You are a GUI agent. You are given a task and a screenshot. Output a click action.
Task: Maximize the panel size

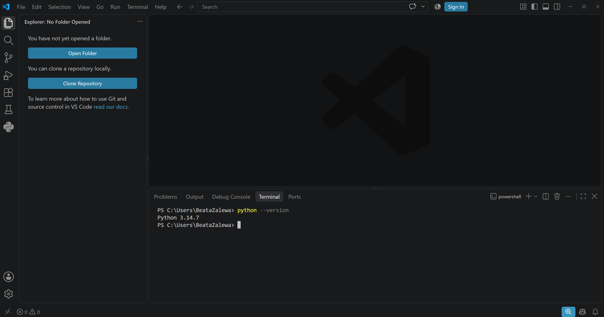(x=583, y=197)
